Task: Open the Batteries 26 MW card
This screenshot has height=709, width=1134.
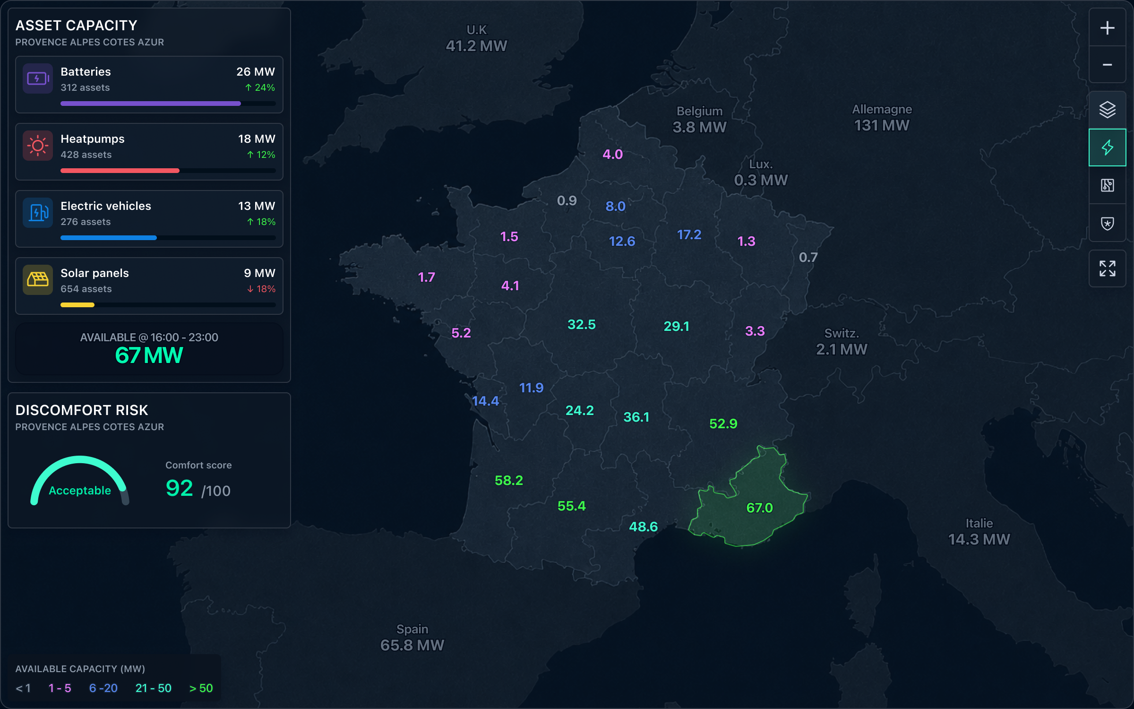Action: [149, 85]
